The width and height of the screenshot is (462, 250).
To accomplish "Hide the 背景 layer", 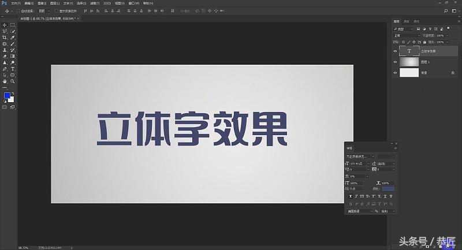I will (x=395, y=73).
